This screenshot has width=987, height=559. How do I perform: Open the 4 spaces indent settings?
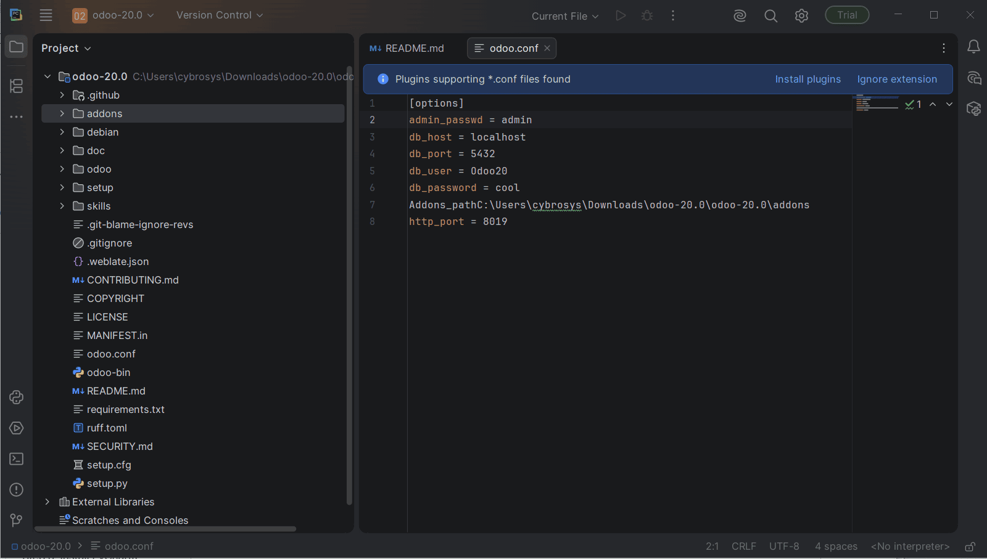(836, 547)
